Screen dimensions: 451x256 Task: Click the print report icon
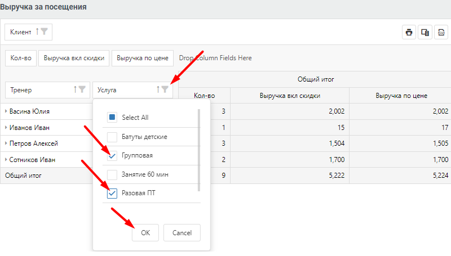click(x=409, y=32)
